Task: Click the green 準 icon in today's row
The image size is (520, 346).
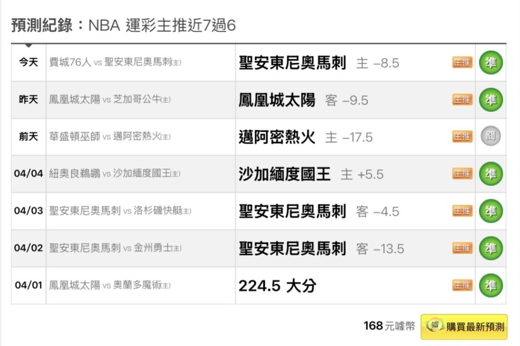Action: click(491, 63)
